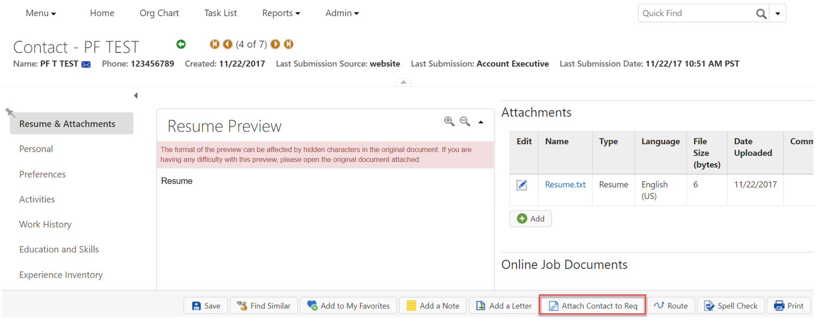Click the Print button
The width and height of the screenshot is (827, 323).
(789, 306)
